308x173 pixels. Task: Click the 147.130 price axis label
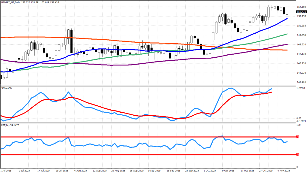(x=301, y=54)
